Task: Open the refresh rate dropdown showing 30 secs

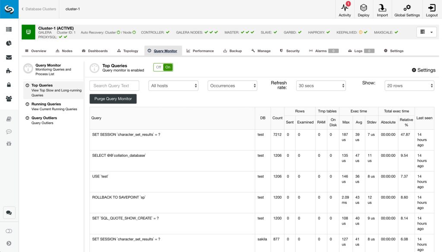Action: [x=320, y=85]
